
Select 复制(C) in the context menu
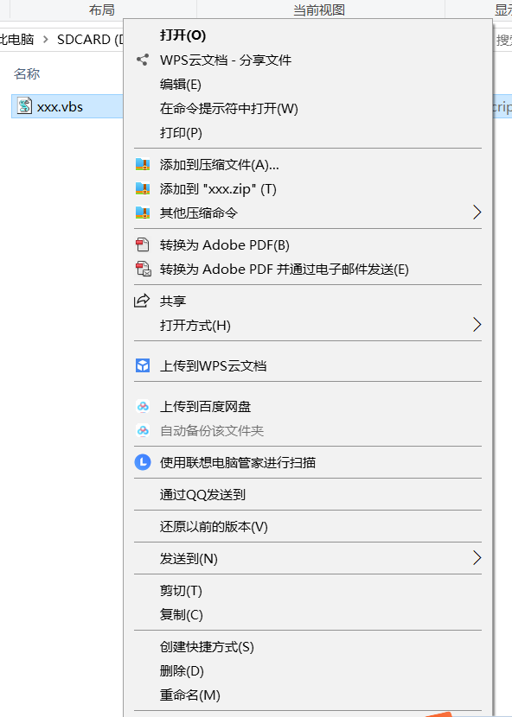pos(182,615)
